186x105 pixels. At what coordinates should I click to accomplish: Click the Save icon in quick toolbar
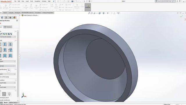(x=69, y=1)
